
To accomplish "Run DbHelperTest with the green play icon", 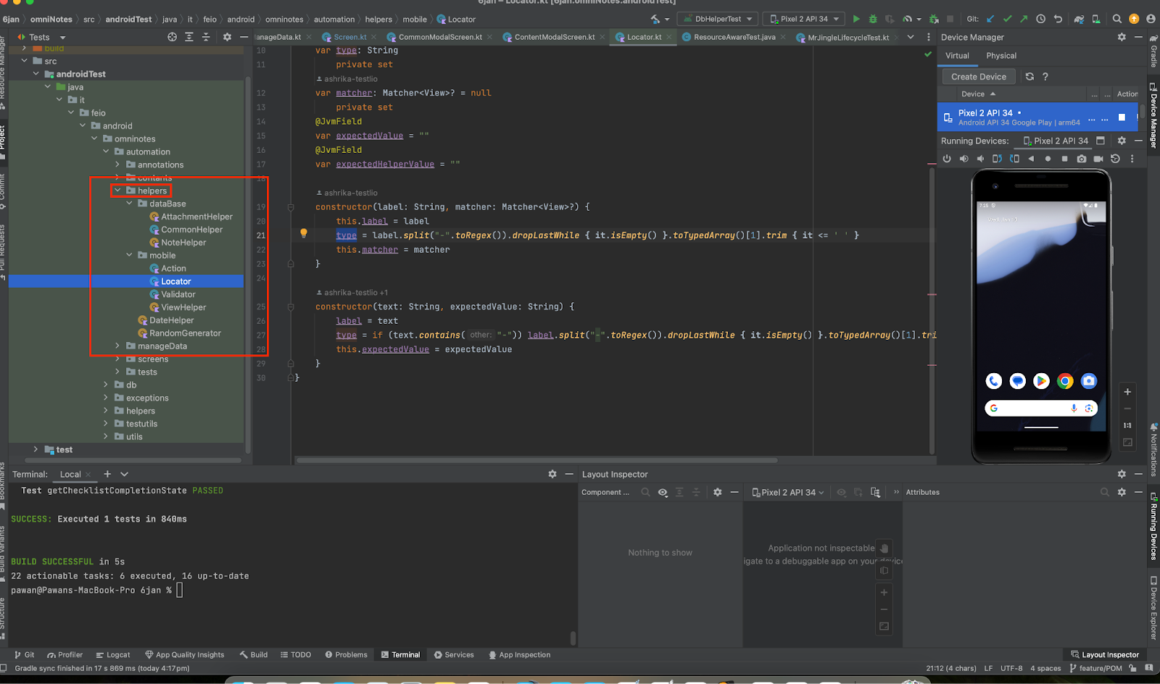I will point(856,19).
